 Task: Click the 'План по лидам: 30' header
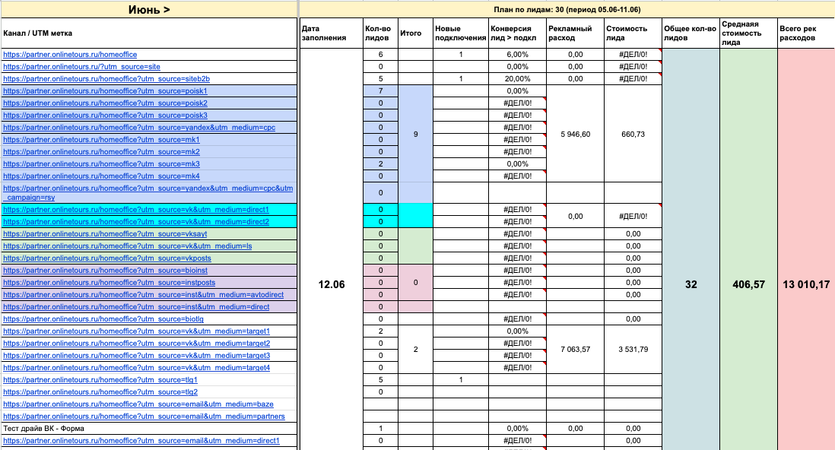(x=567, y=9)
